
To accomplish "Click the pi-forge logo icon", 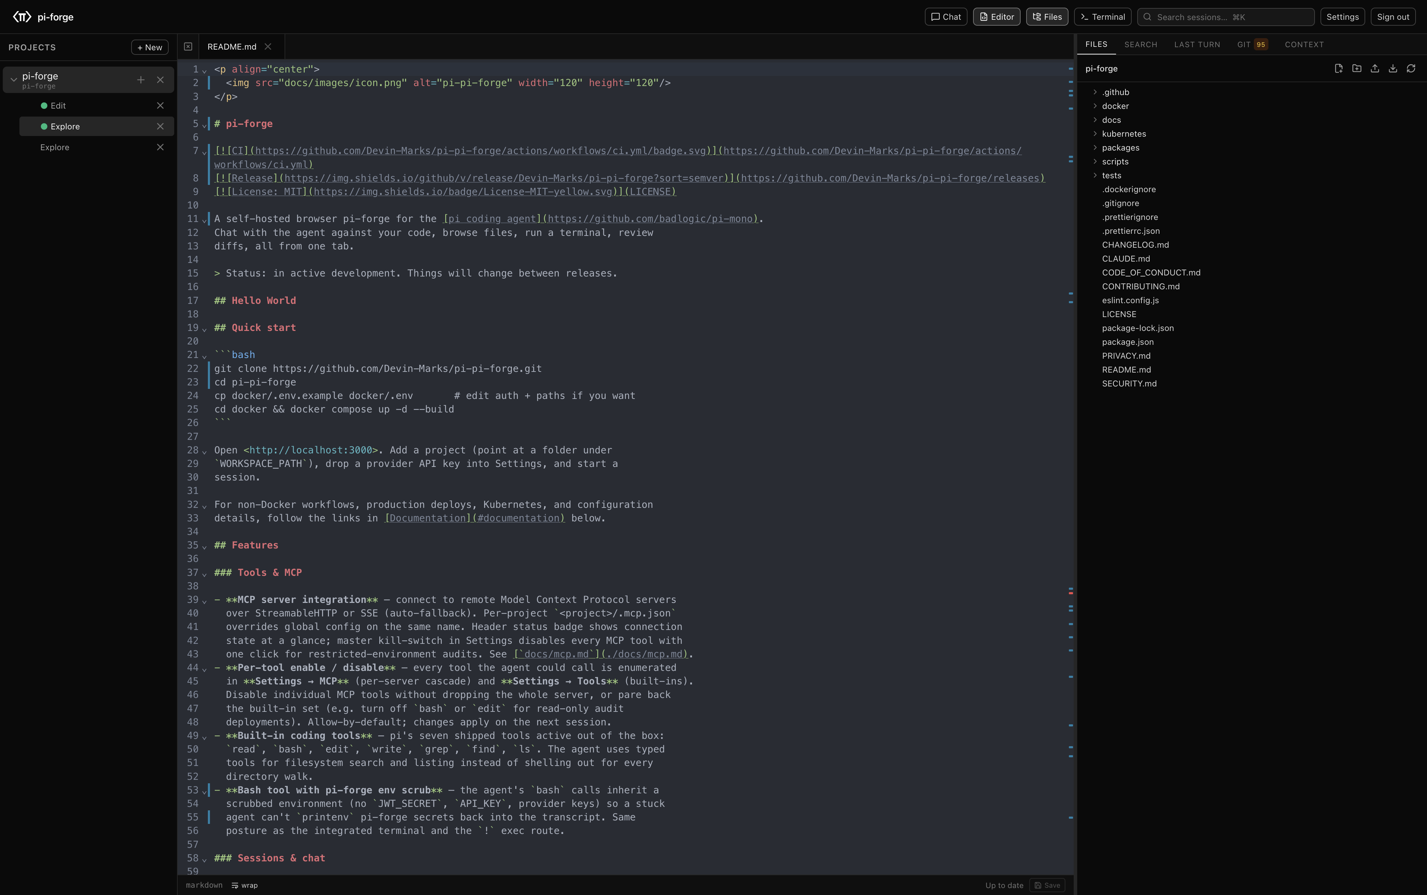I will 22,17.
